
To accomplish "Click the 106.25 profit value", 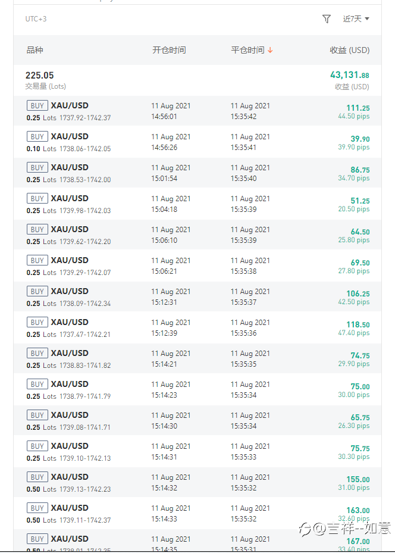I will coord(358,294).
